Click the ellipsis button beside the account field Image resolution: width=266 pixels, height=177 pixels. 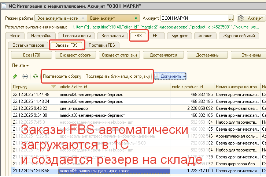230,18
